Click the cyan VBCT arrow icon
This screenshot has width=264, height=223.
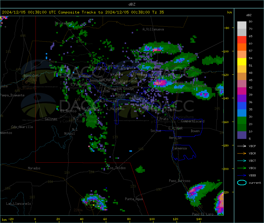click(242, 161)
